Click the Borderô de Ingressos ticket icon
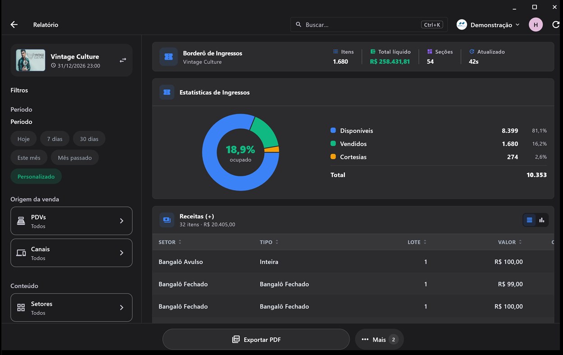Viewport: 563px width, 355px height. [169, 57]
